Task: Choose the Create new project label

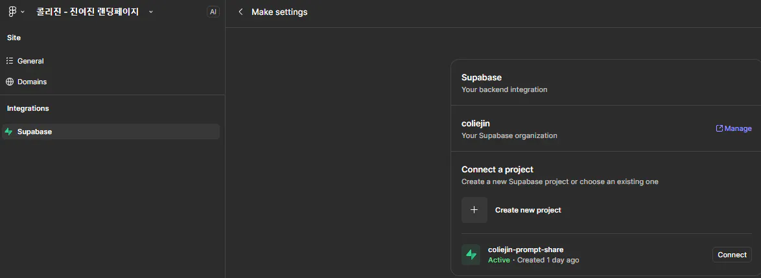Action: pyautogui.click(x=528, y=210)
